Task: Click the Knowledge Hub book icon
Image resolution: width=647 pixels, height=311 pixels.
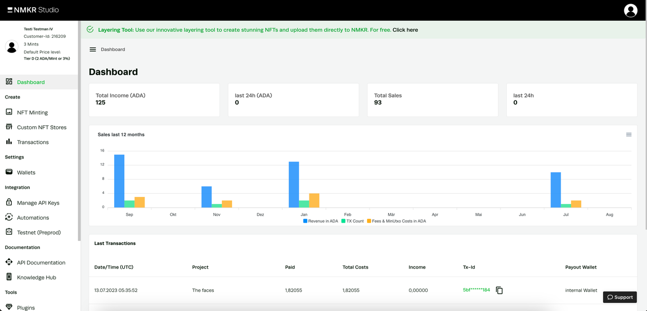Action: [x=9, y=277]
